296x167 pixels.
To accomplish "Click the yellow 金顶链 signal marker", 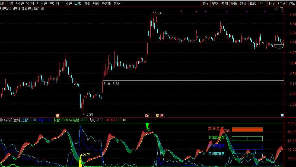I will pos(85,155).
